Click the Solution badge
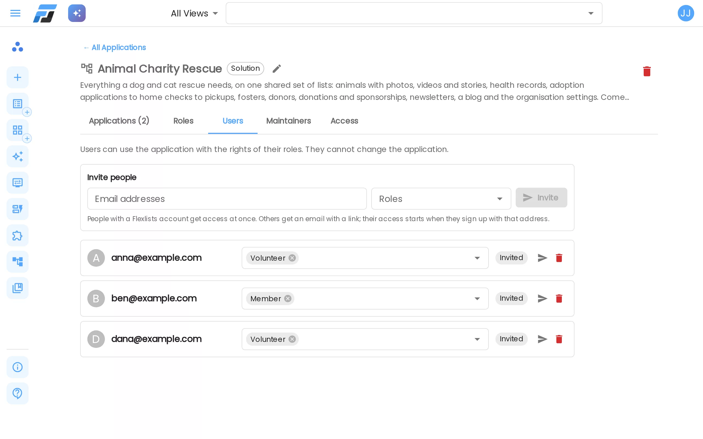 point(245,69)
